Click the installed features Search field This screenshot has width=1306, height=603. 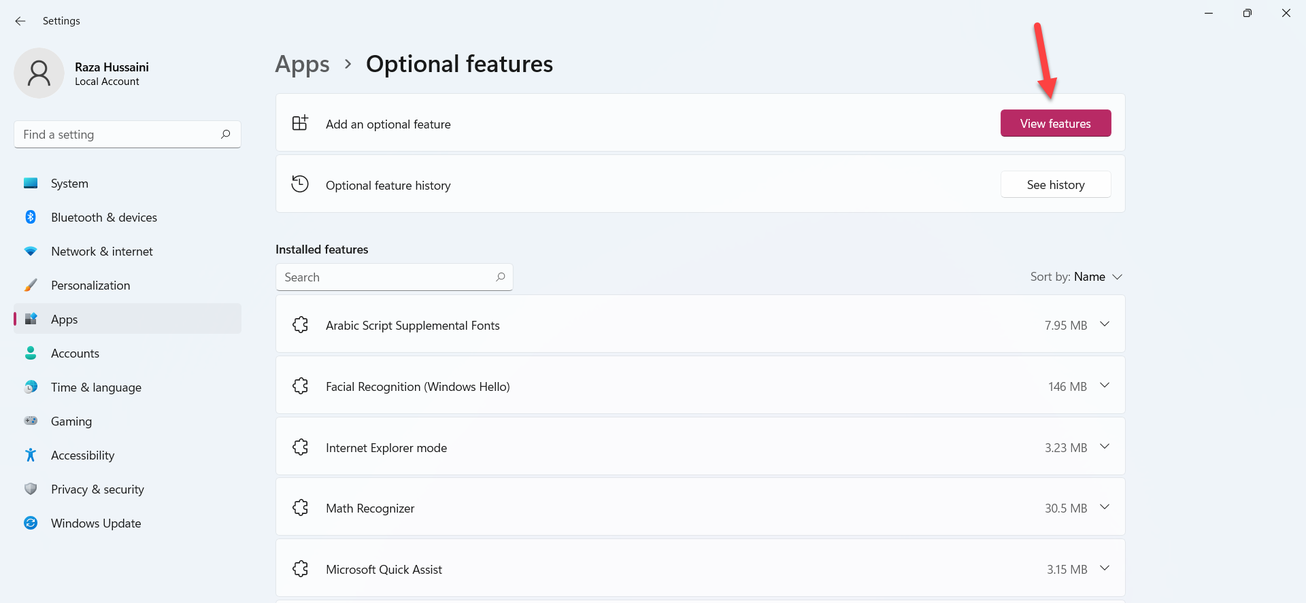(388, 277)
